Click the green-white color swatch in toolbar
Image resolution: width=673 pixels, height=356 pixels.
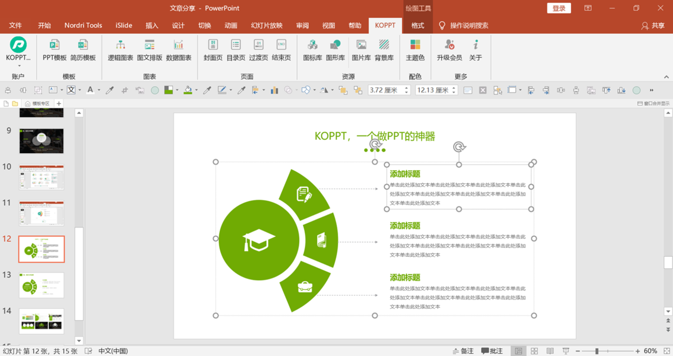tap(168, 90)
